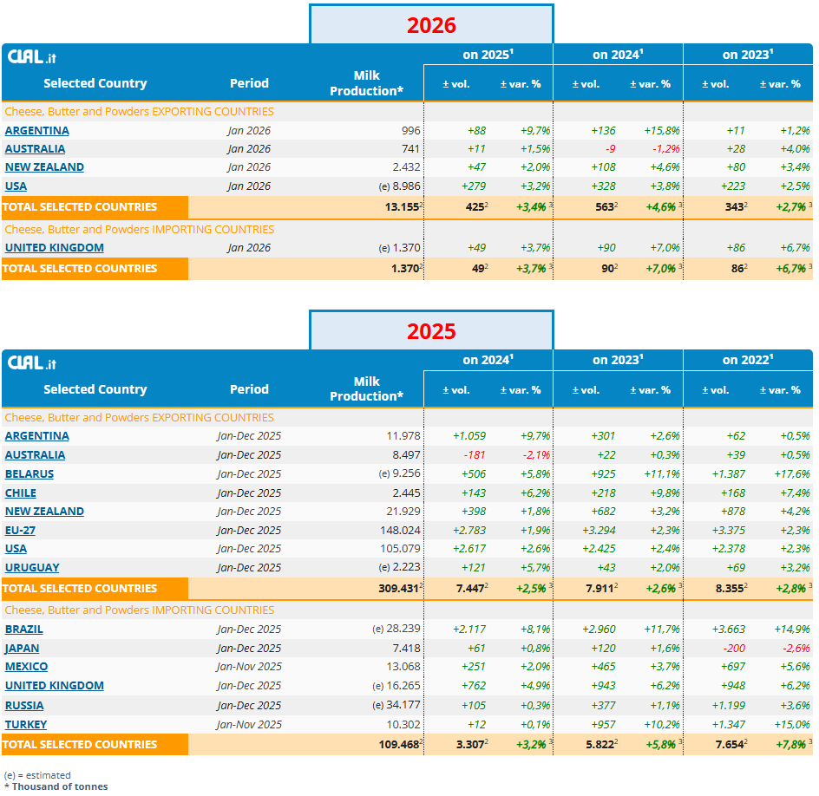Open the BELARUS country link
Screen dimensions: 819x796
click(x=29, y=474)
